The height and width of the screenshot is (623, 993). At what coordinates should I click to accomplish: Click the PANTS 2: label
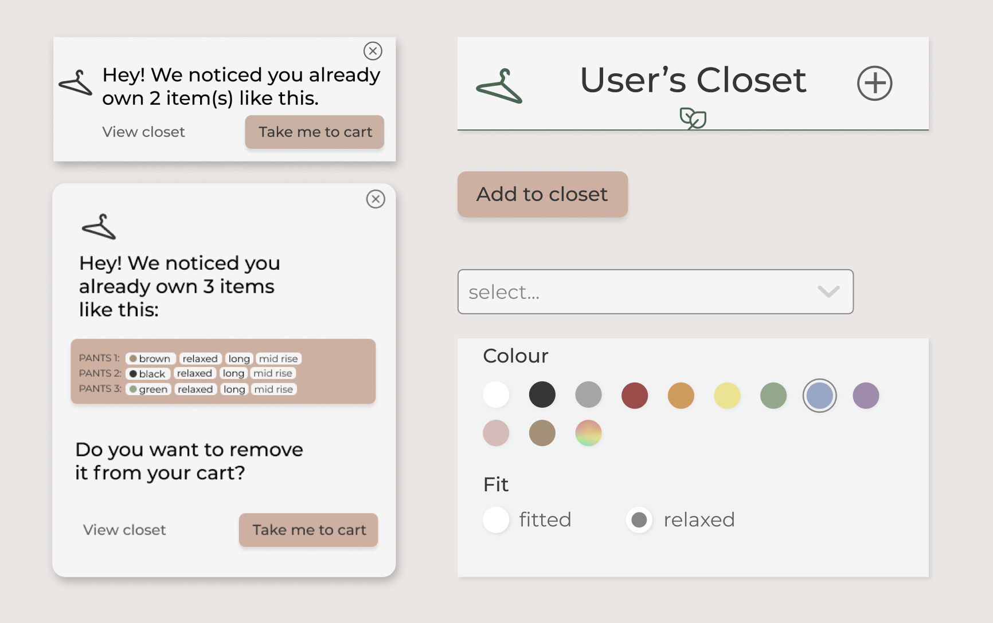point(100,373)
